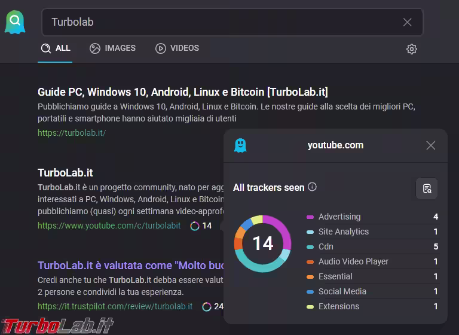This screenshot has width=459, height=335.
Task: Click the purple Advertising color marker
Action: pos(310,217)
